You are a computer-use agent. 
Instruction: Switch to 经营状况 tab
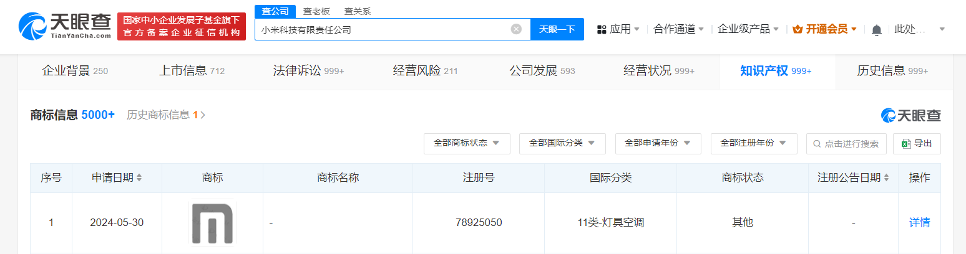(659, 71)
